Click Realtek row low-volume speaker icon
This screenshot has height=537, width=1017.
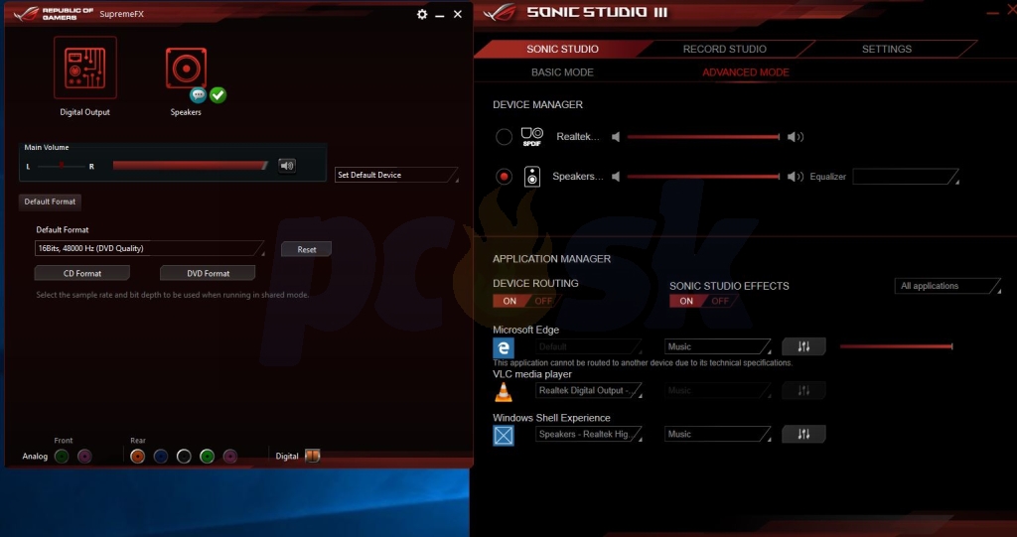(x=616, y=137)
